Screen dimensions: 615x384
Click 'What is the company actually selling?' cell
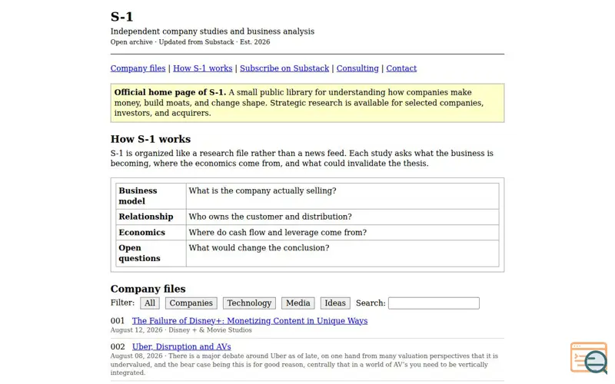click(342, 196)
